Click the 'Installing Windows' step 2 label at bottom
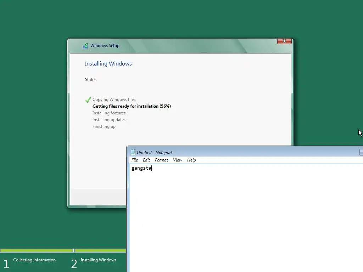The width and height of the screenshot is (363, 272). (x=99, y=260)
